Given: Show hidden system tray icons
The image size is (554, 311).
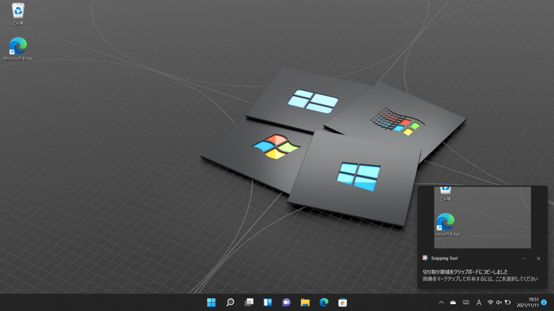Looking at the screenshot, I should pos(441,302).
